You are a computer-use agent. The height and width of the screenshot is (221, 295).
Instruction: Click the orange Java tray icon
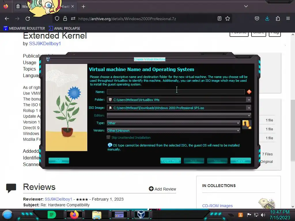[x=241, y=215]
